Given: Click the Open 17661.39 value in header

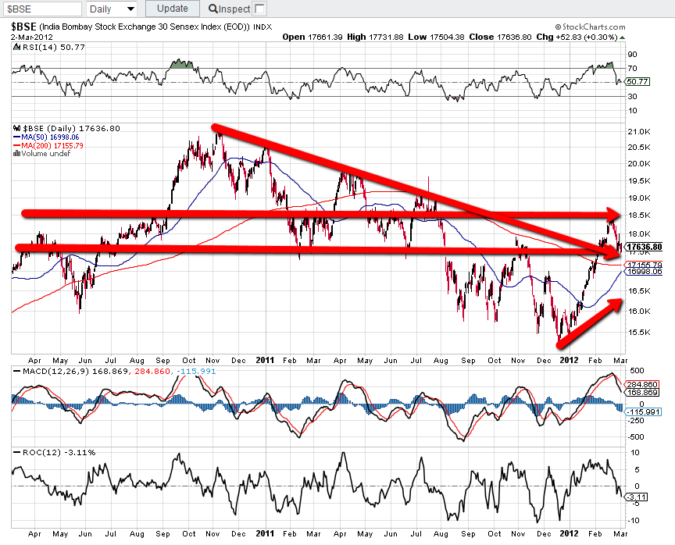Looking at the screenshot, I should click(x=312, y=37).
